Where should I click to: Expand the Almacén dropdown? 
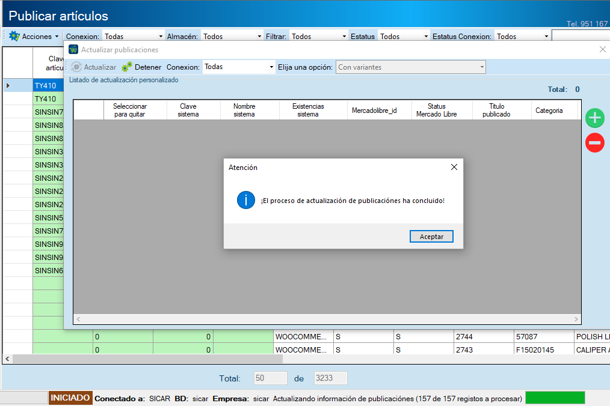[232, 36]
